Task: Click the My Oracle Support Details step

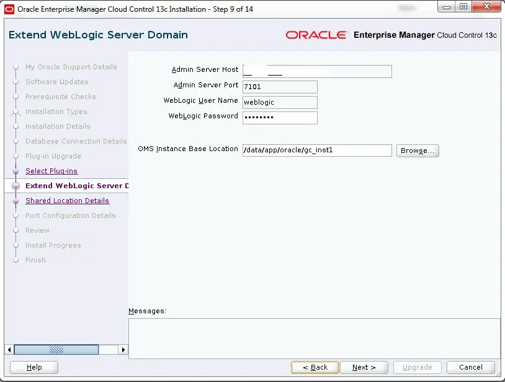Action: tap(71, 67)
